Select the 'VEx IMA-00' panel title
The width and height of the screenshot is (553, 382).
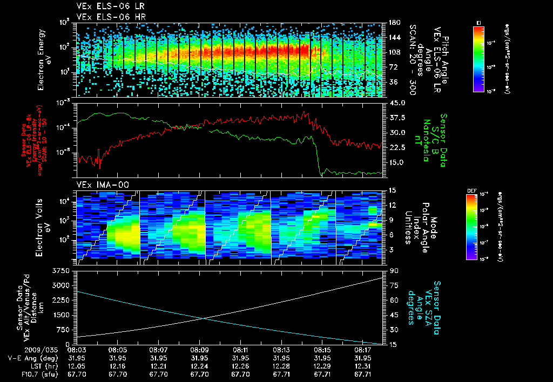(x=103, y=185)
